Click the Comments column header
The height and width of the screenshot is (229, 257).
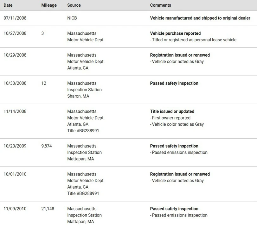[x=160, y=5]
